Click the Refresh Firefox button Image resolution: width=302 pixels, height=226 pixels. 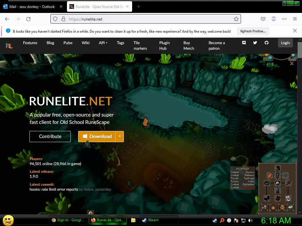[x=253, y=31]
